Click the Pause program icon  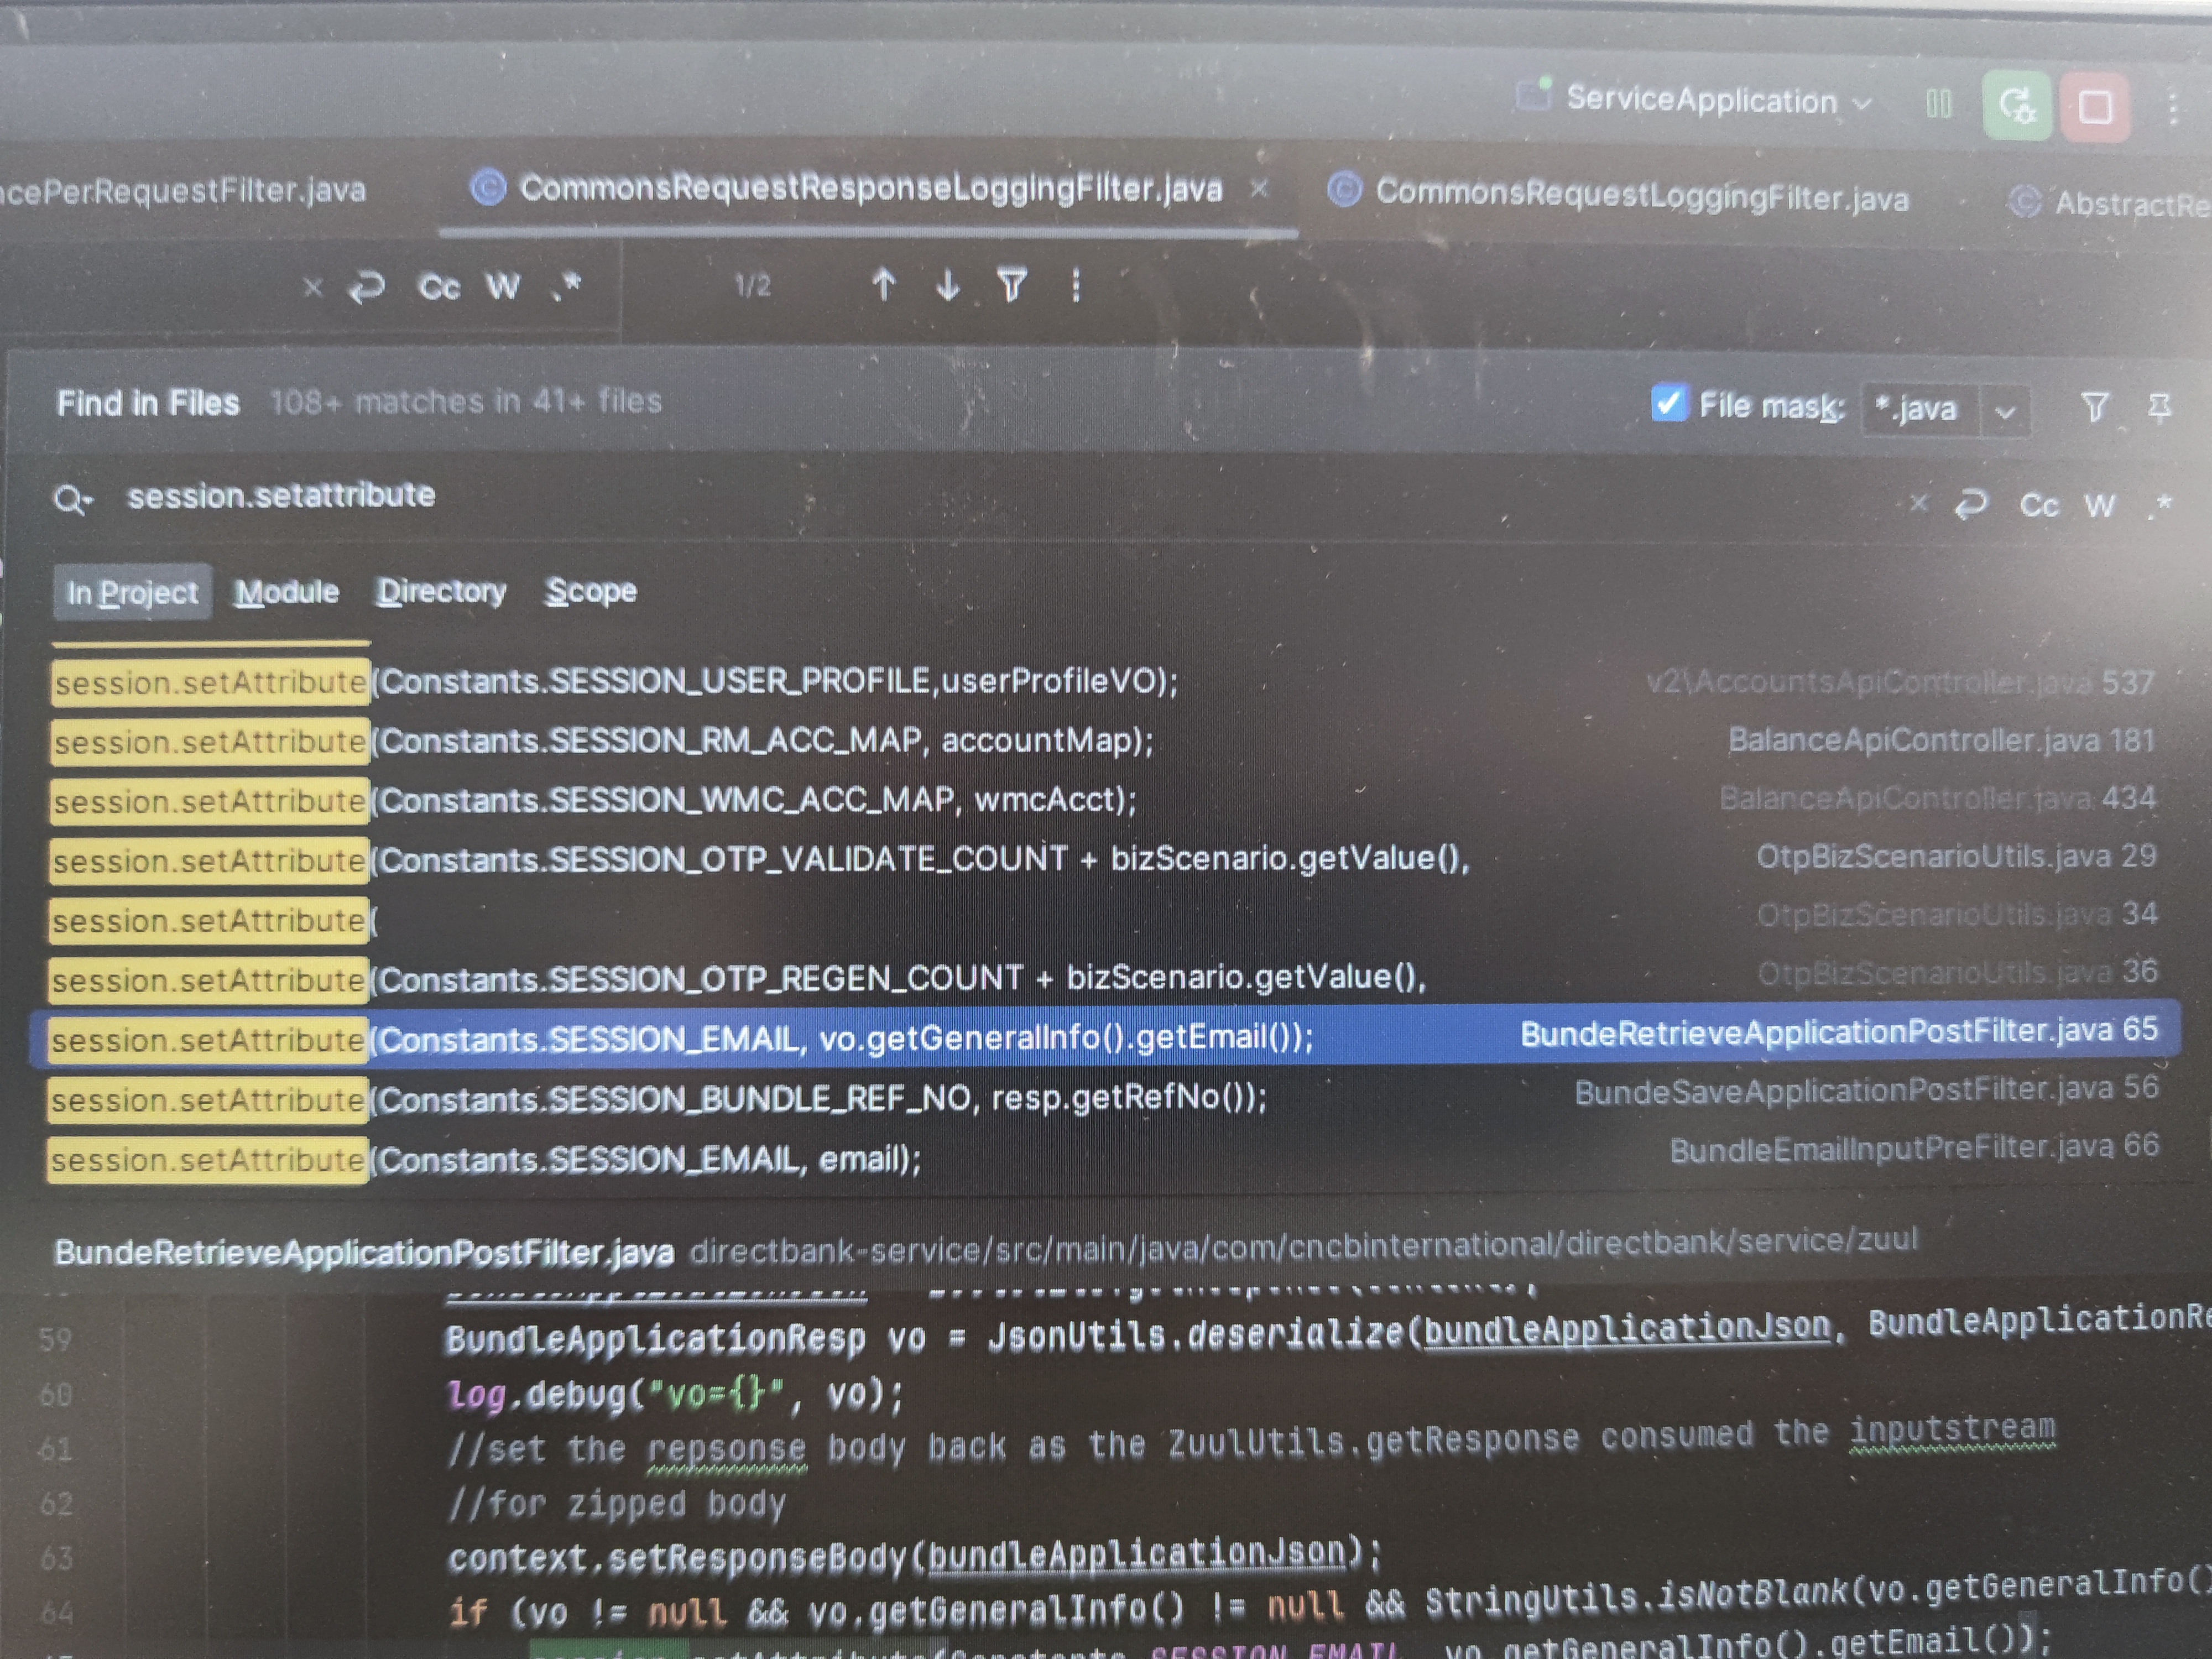(1938, 103)
